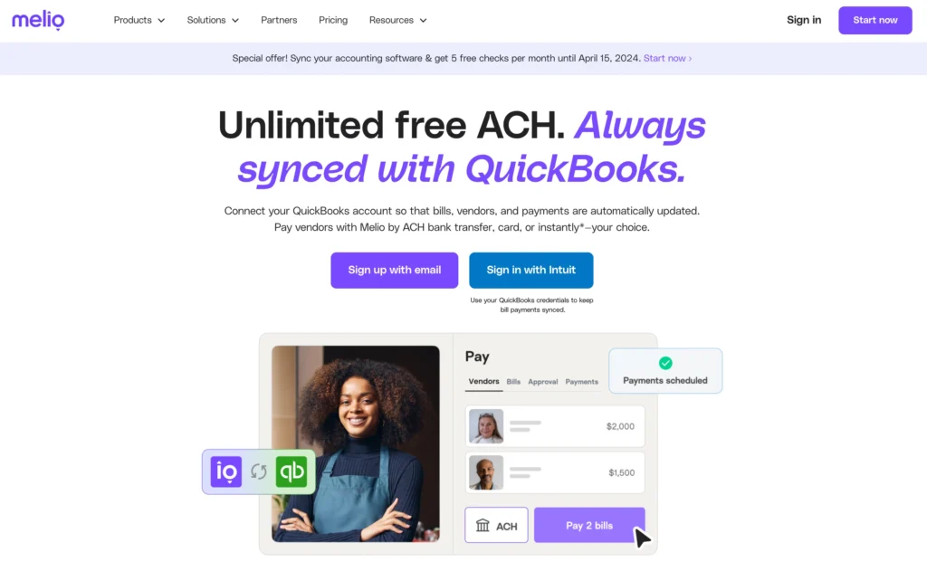Go to the Partners page
The height and width of the screenshot is (562, 927).
click(x=279, y=20)
